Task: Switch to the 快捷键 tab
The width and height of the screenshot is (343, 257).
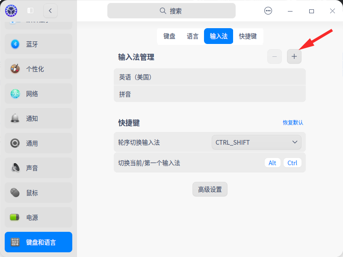Action: 248,36
